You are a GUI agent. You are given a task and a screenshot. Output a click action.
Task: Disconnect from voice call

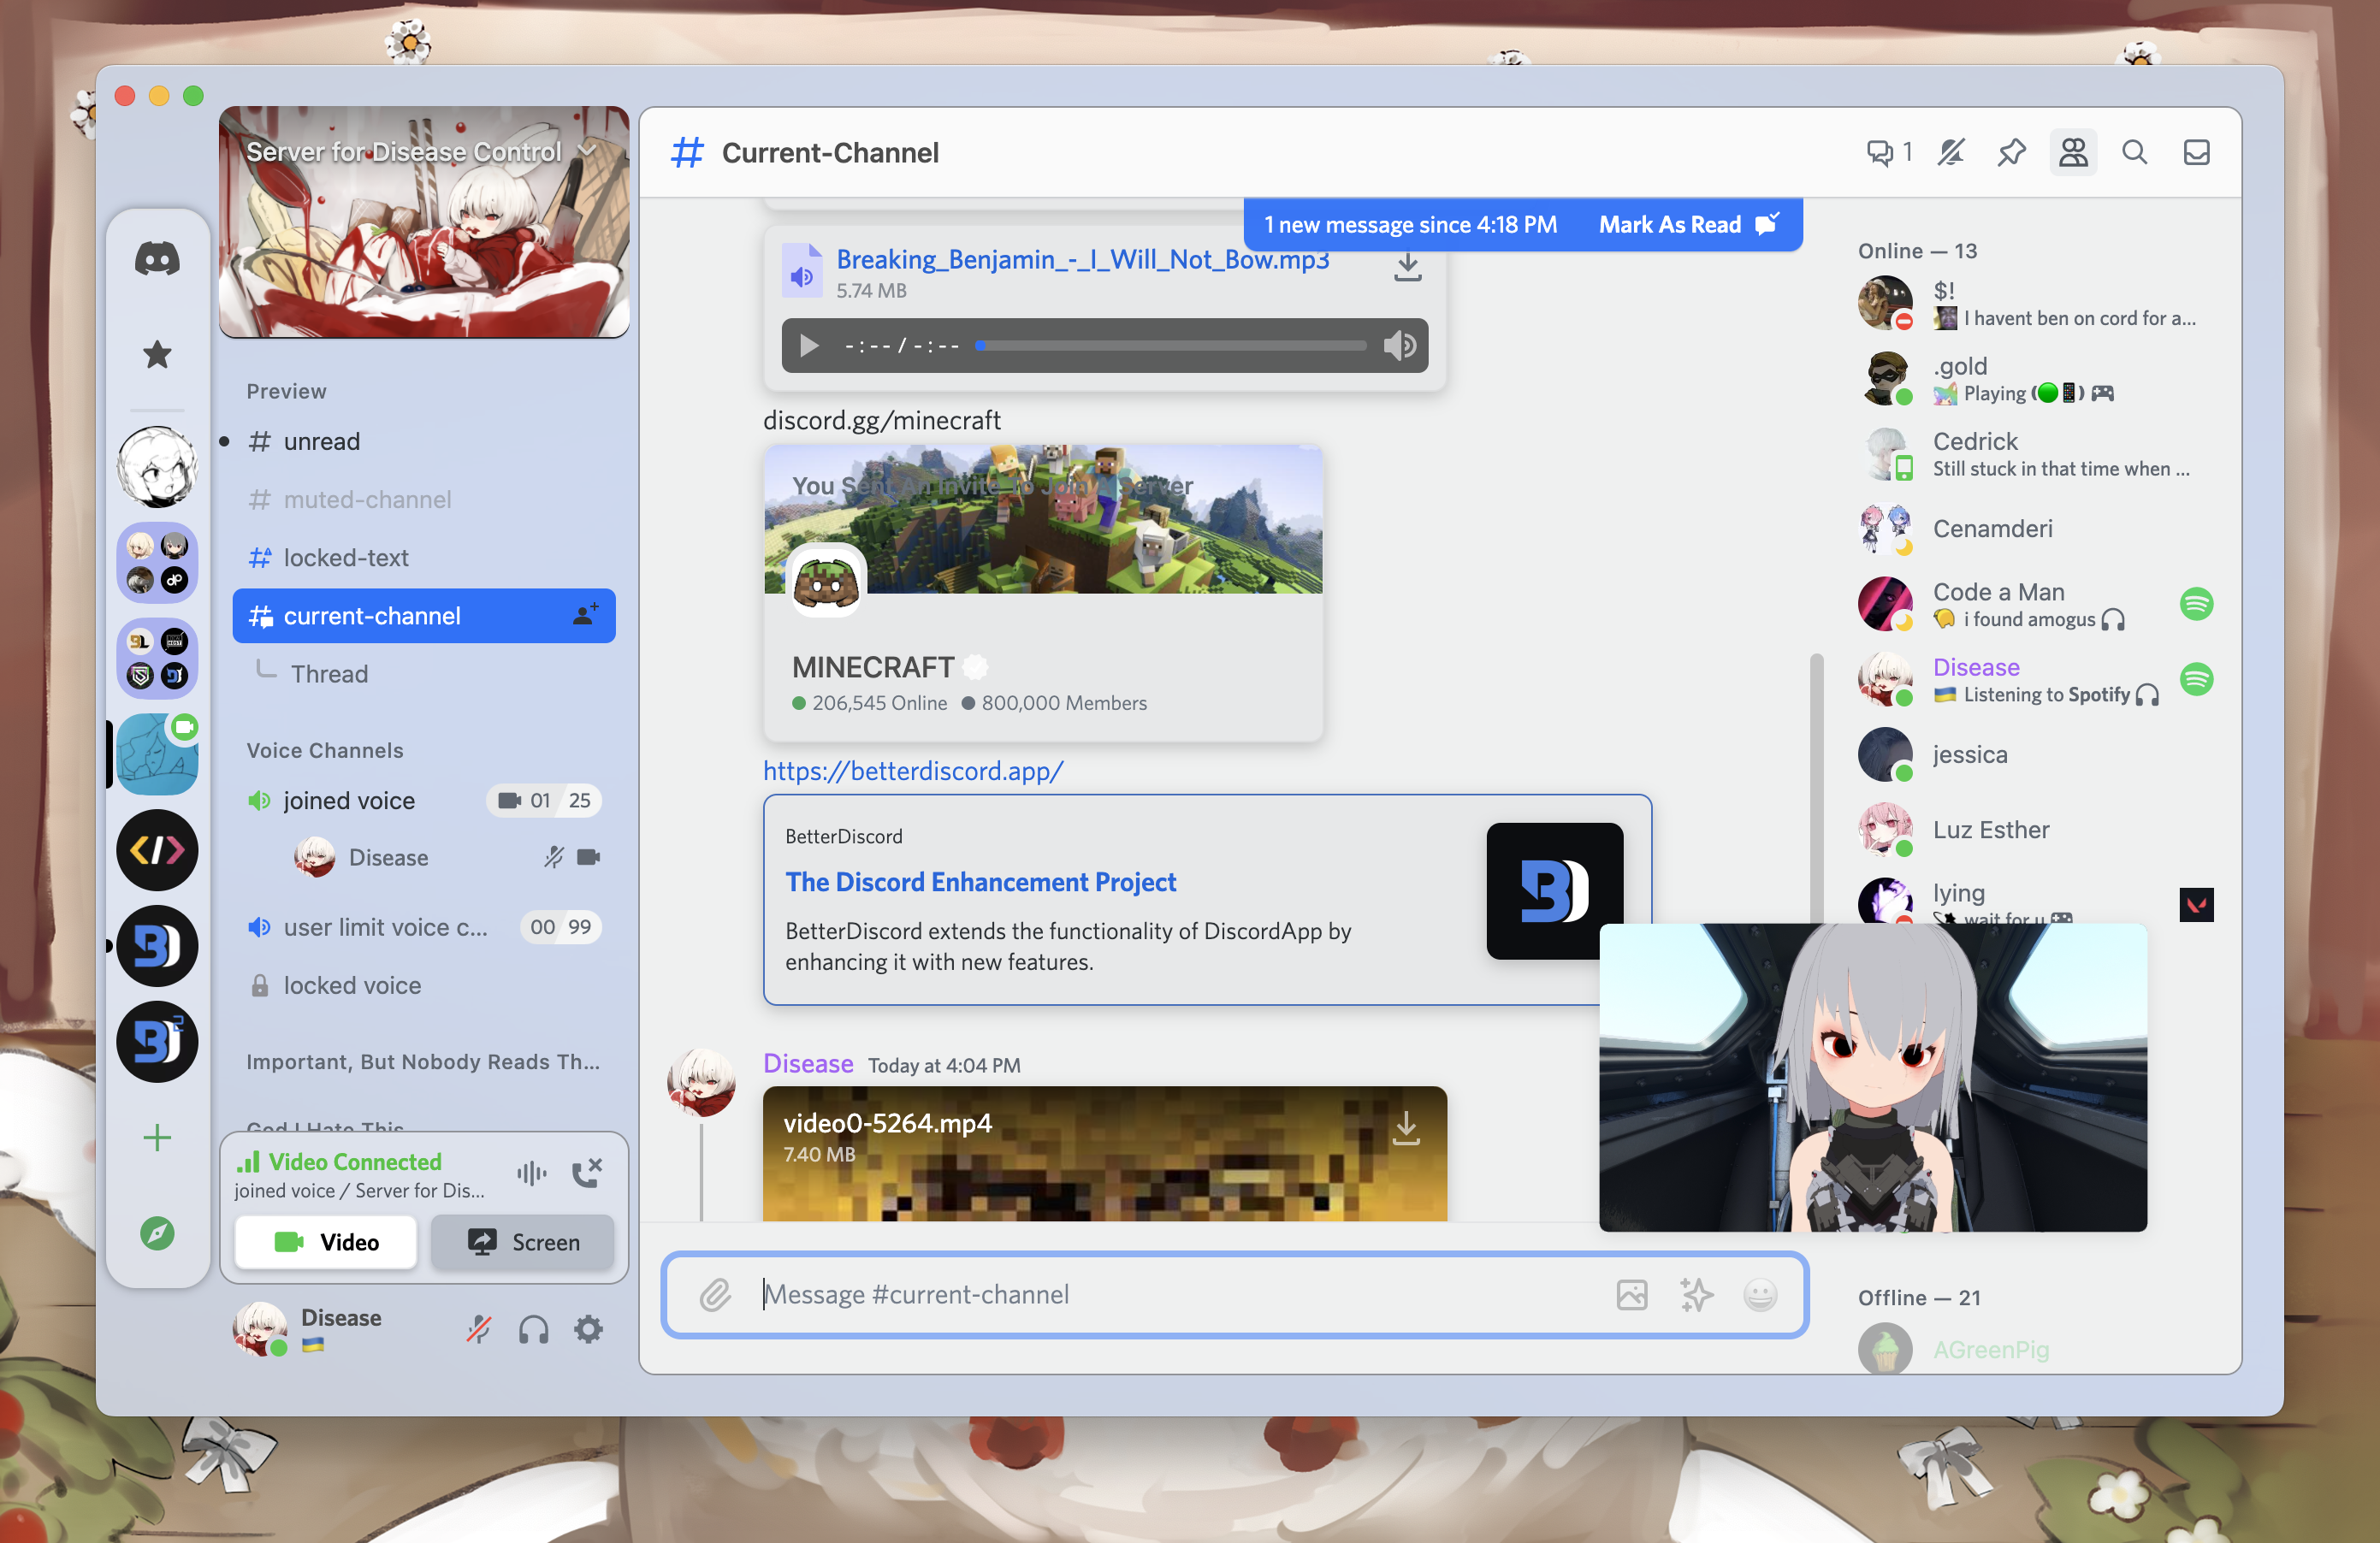tap(586, 1172)
